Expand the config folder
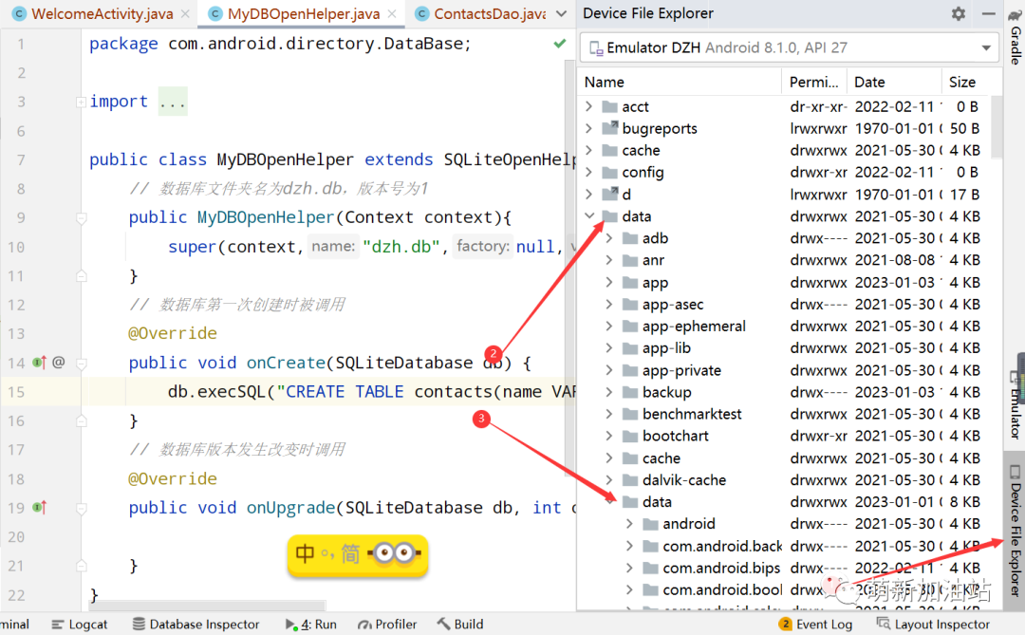1025x635 pixels. tap(589, 172)
